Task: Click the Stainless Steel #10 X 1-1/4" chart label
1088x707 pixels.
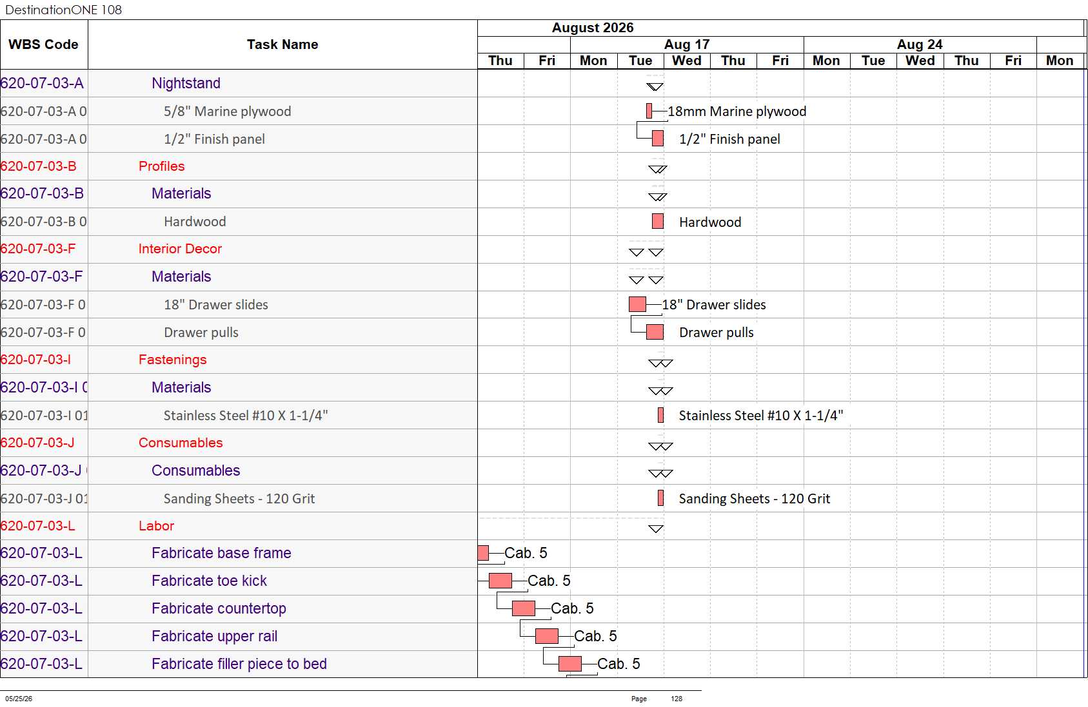Action: click(x=761, y=416)
